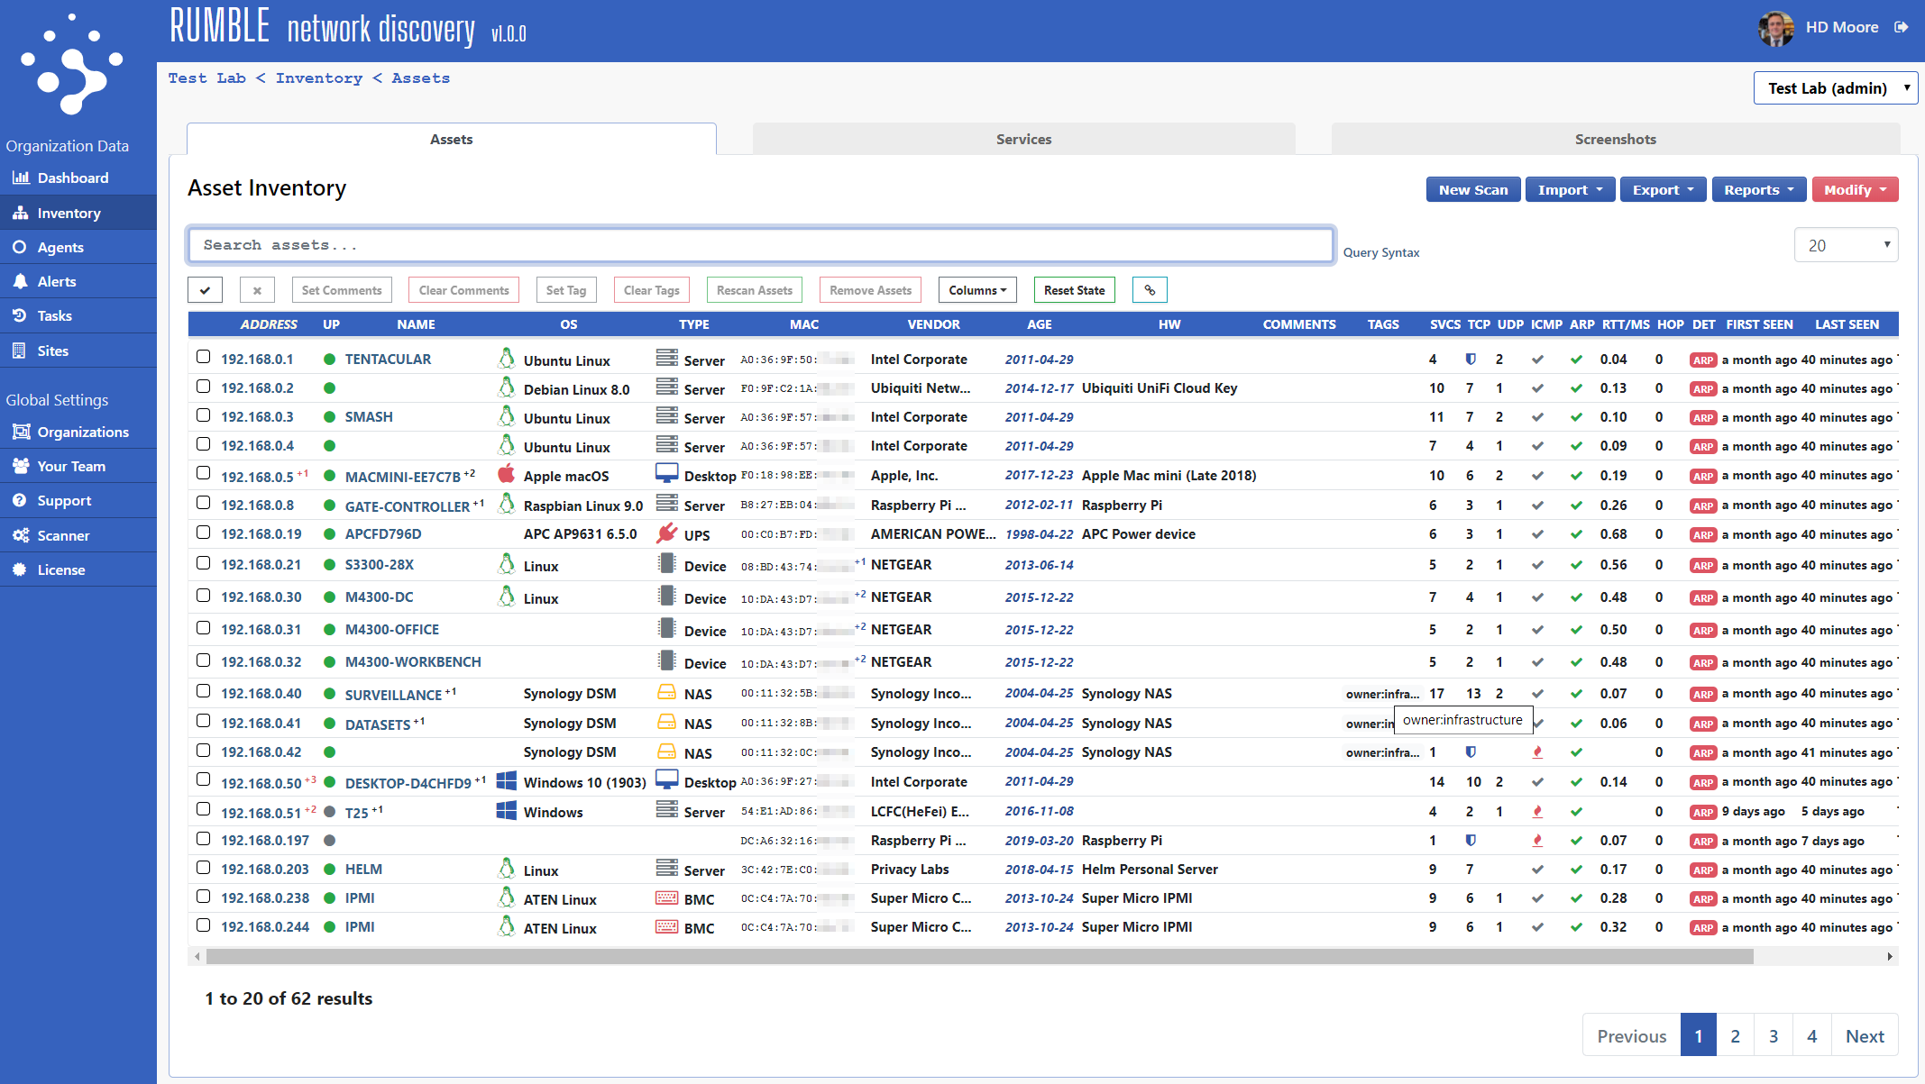Open Dashboard from the sidebar chart icon

point(21,178)
